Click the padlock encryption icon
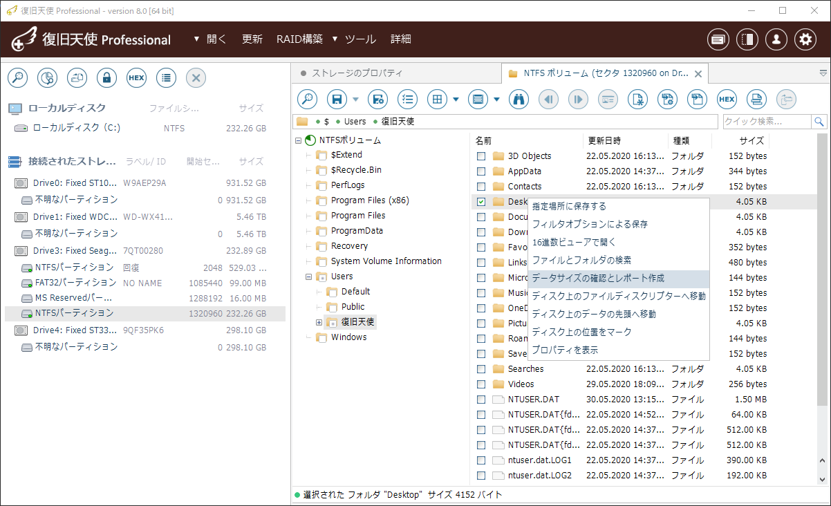Viewport: 831px width, 506px height. (x=106, y=78)
